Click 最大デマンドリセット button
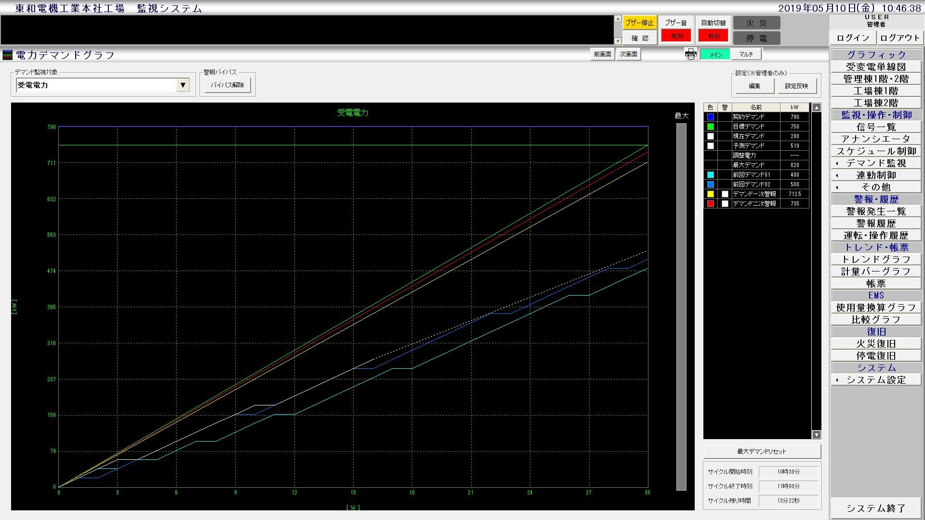The image size is (925, 520). click(x=762, y=452)
